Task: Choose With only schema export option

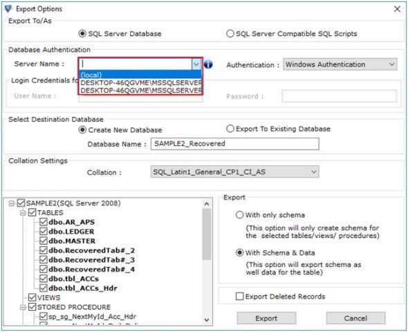Action: [239, 215]
